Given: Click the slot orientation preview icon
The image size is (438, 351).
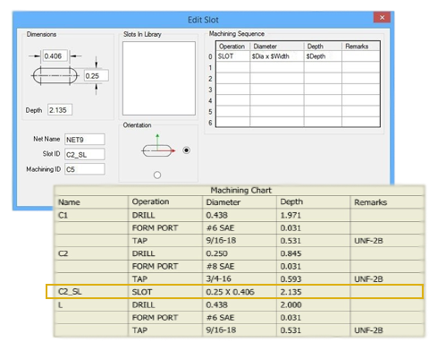Looking at the screenshot, I should point(158,147).
